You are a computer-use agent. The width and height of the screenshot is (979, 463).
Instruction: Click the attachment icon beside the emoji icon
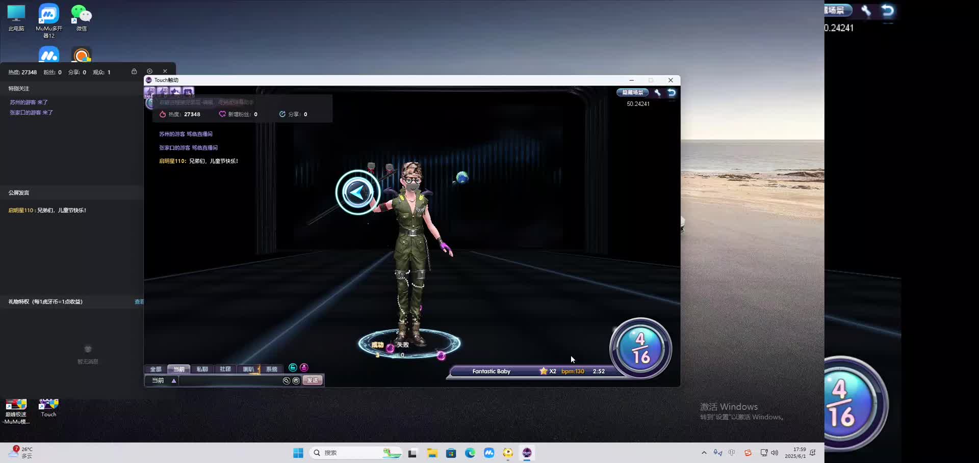pos(287,380)
